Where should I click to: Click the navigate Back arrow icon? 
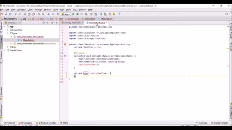coord(49,14)
